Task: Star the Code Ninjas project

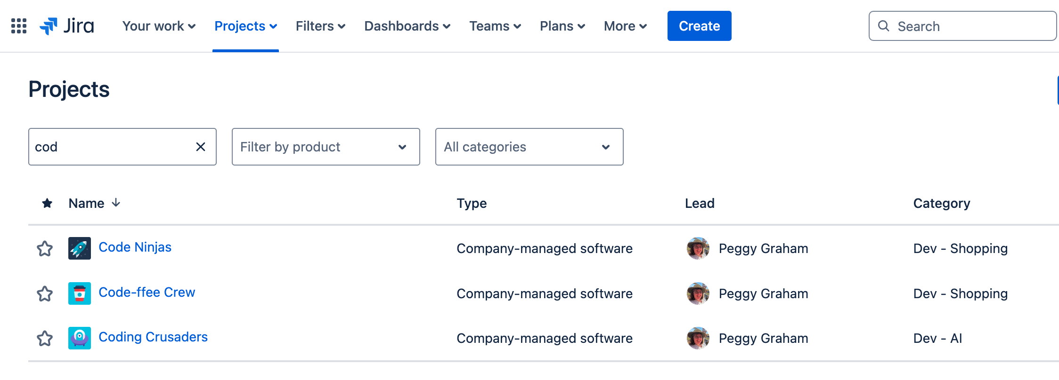Action: (x=45, y=248)
